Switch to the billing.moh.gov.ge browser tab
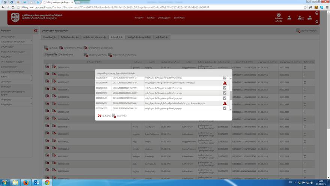 tap(56, 2)
